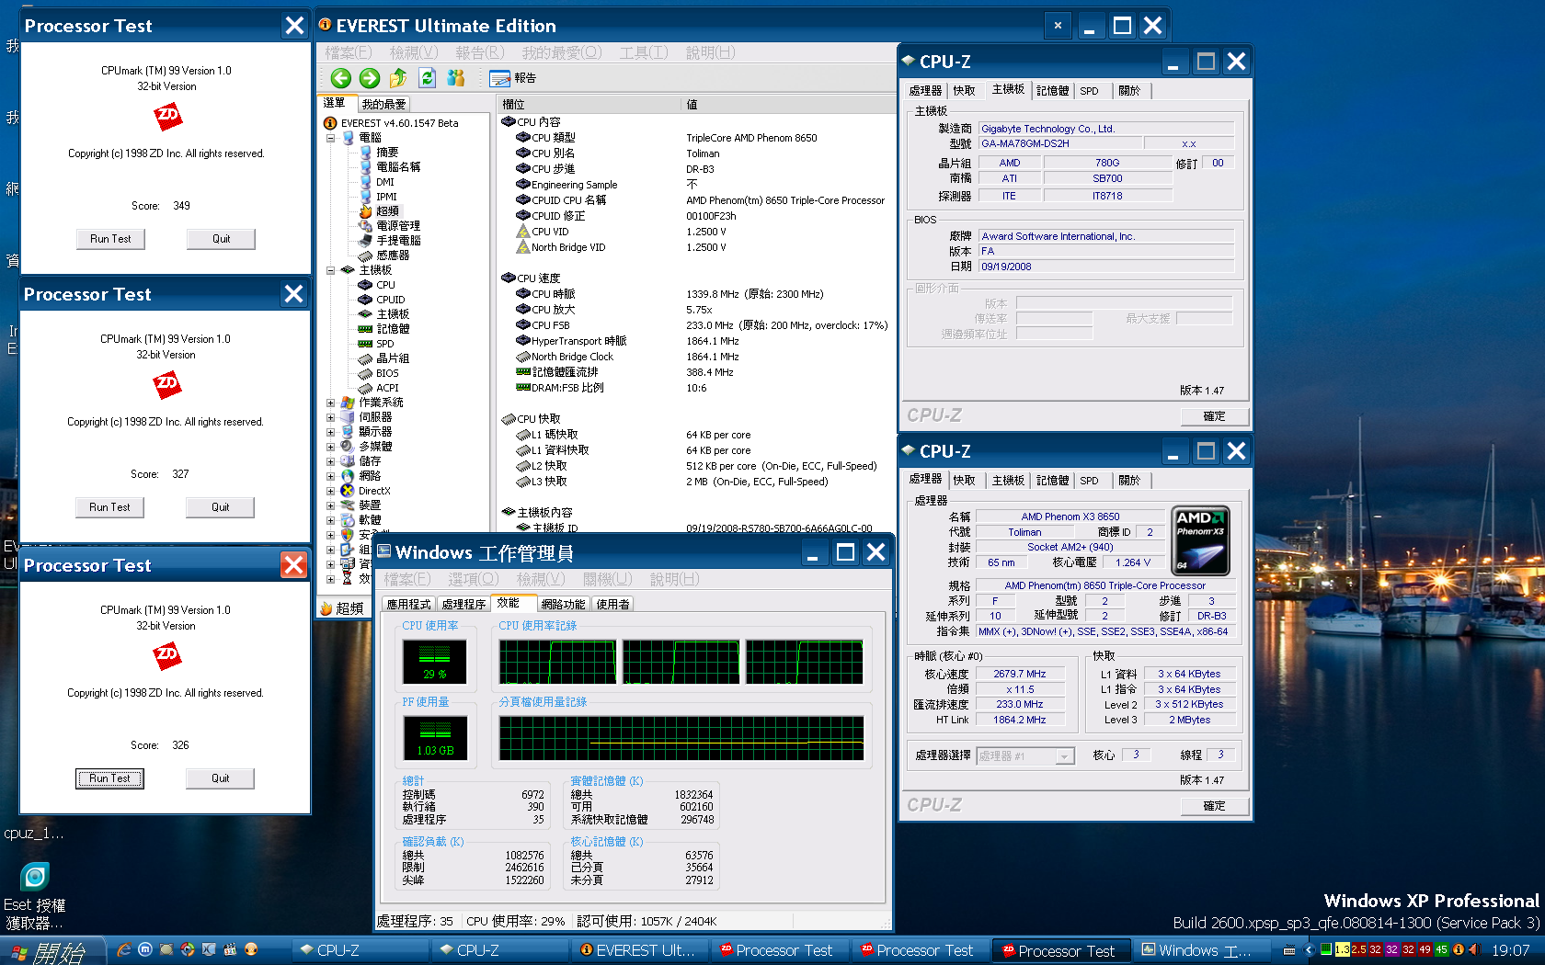Select SPD node in EVEREST tree
Viewport: 1545px width, 965px height.
[376, 344]
